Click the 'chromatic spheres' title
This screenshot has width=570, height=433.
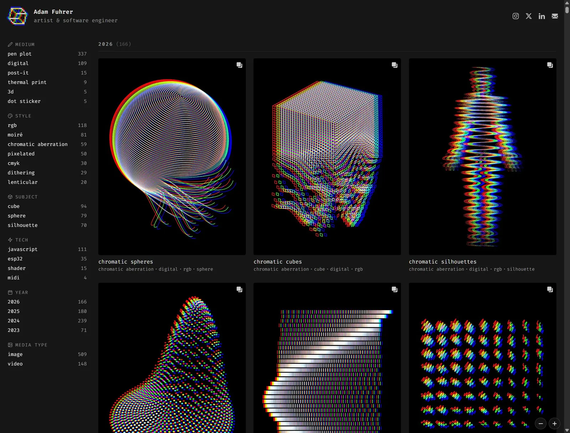(x=126, y=262)
